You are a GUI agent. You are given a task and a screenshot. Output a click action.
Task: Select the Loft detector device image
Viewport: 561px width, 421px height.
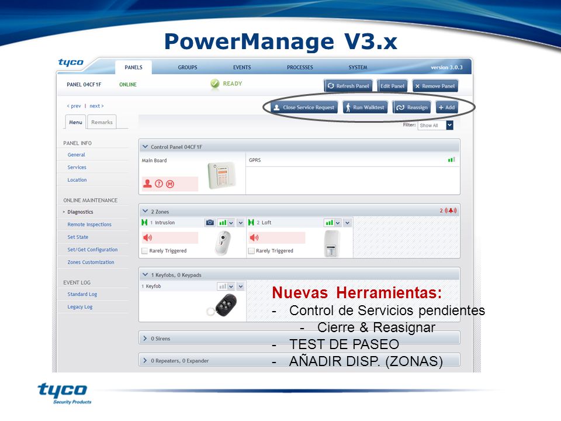click(331, 243)
